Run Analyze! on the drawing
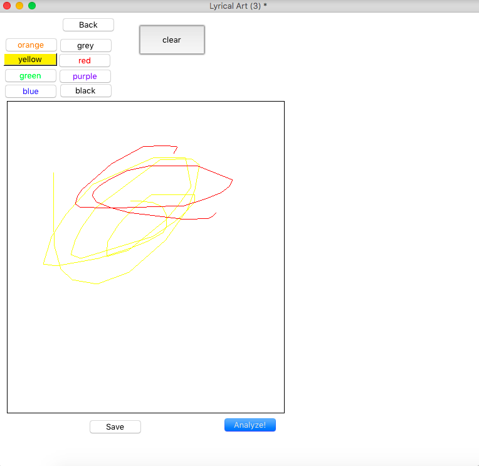The height and width of the screenshot is (466, 479). click(250, 425)
